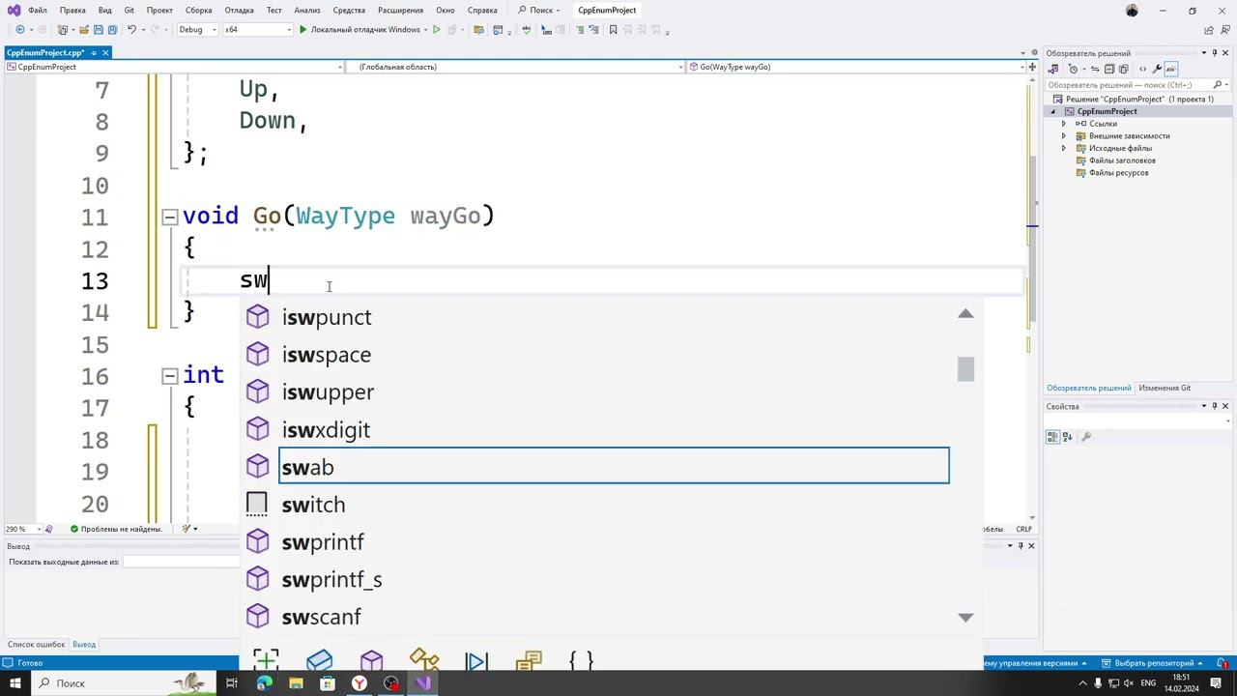Click the Проблемы не найдены status indicator

click(116, 529)
